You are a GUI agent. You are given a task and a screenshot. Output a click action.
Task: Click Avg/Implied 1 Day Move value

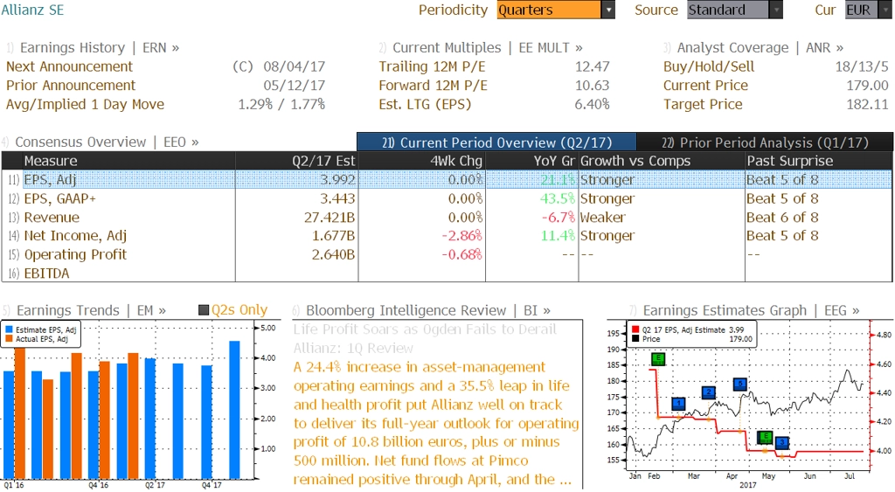281,105
